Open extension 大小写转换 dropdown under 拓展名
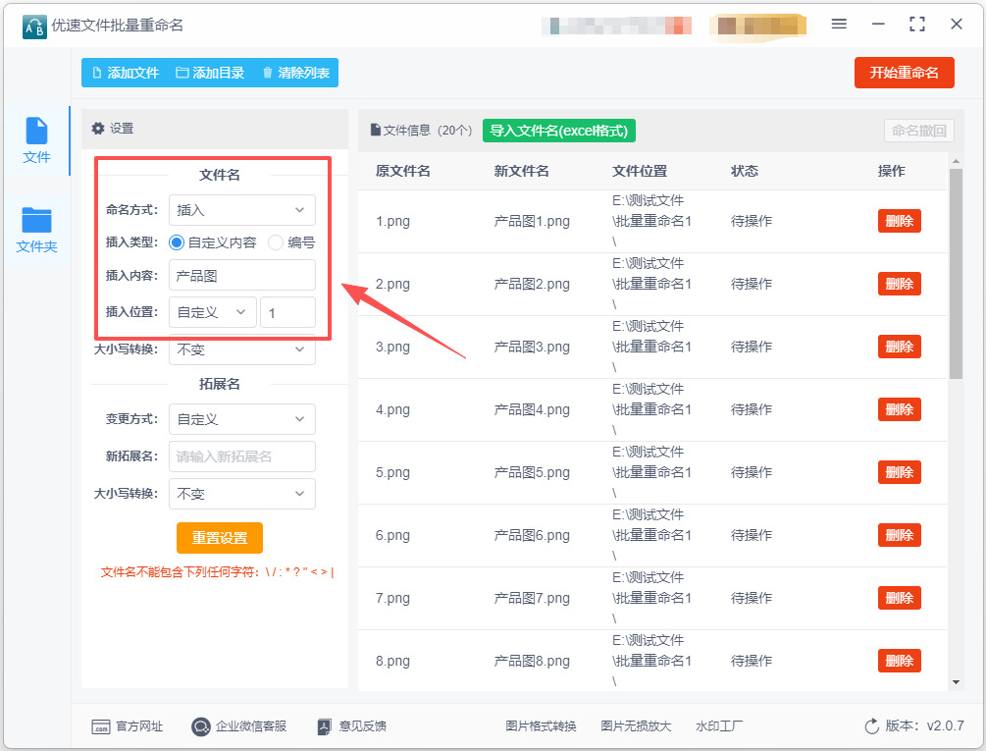Screen dimensions: 986x751 click(x=242, y=495)
